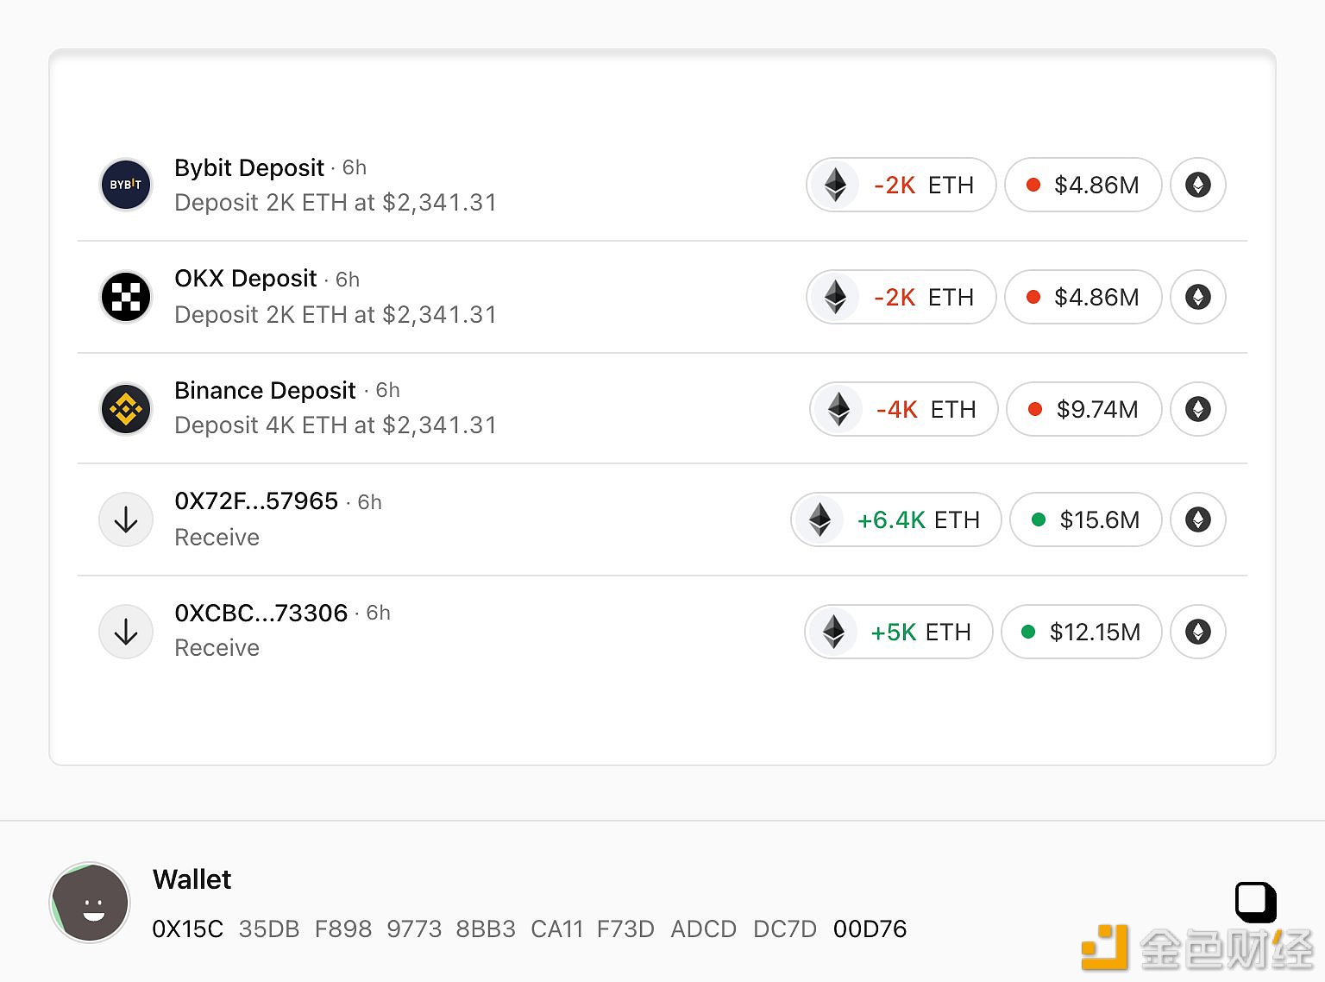Open the Binance Deposit transaction title
Image resolution: width=1325 pixels, height=982 pixels.
[265, 390]
